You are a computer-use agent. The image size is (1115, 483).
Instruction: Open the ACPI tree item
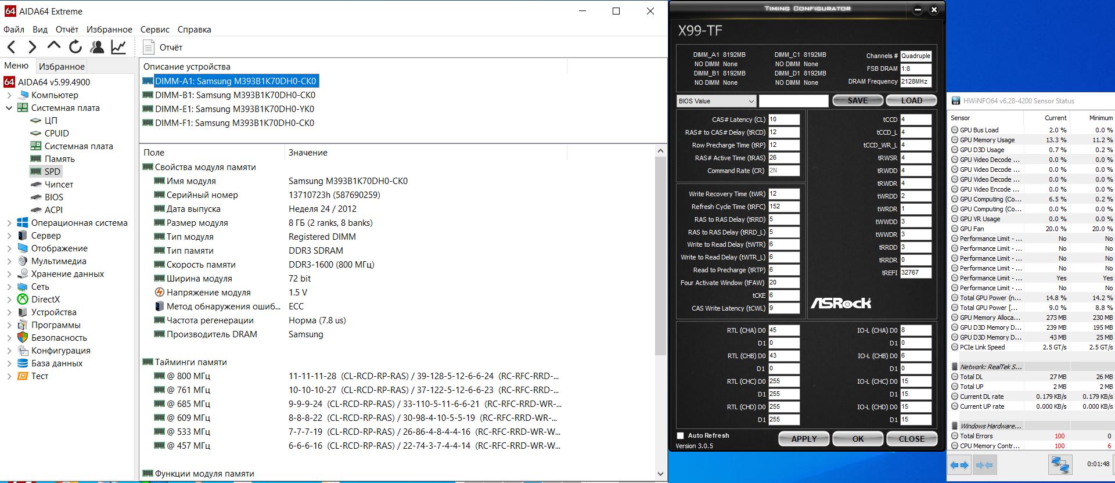click(53, 210)
